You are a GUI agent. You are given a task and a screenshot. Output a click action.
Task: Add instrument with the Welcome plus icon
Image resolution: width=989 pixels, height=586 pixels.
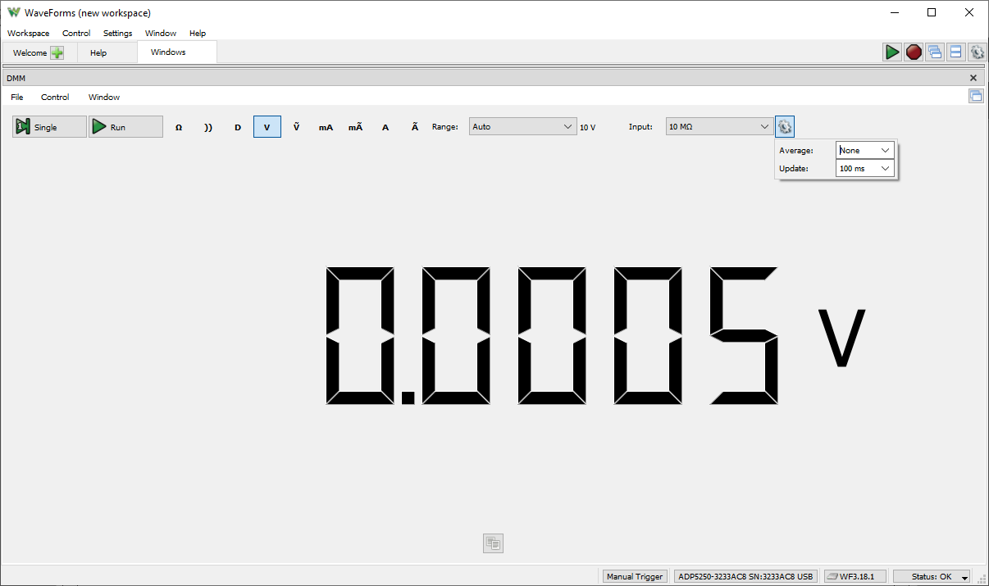coord(57,52)
